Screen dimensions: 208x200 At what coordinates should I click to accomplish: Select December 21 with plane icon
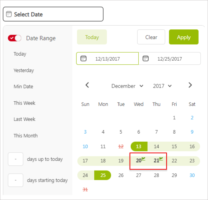[x=157, y=161]
